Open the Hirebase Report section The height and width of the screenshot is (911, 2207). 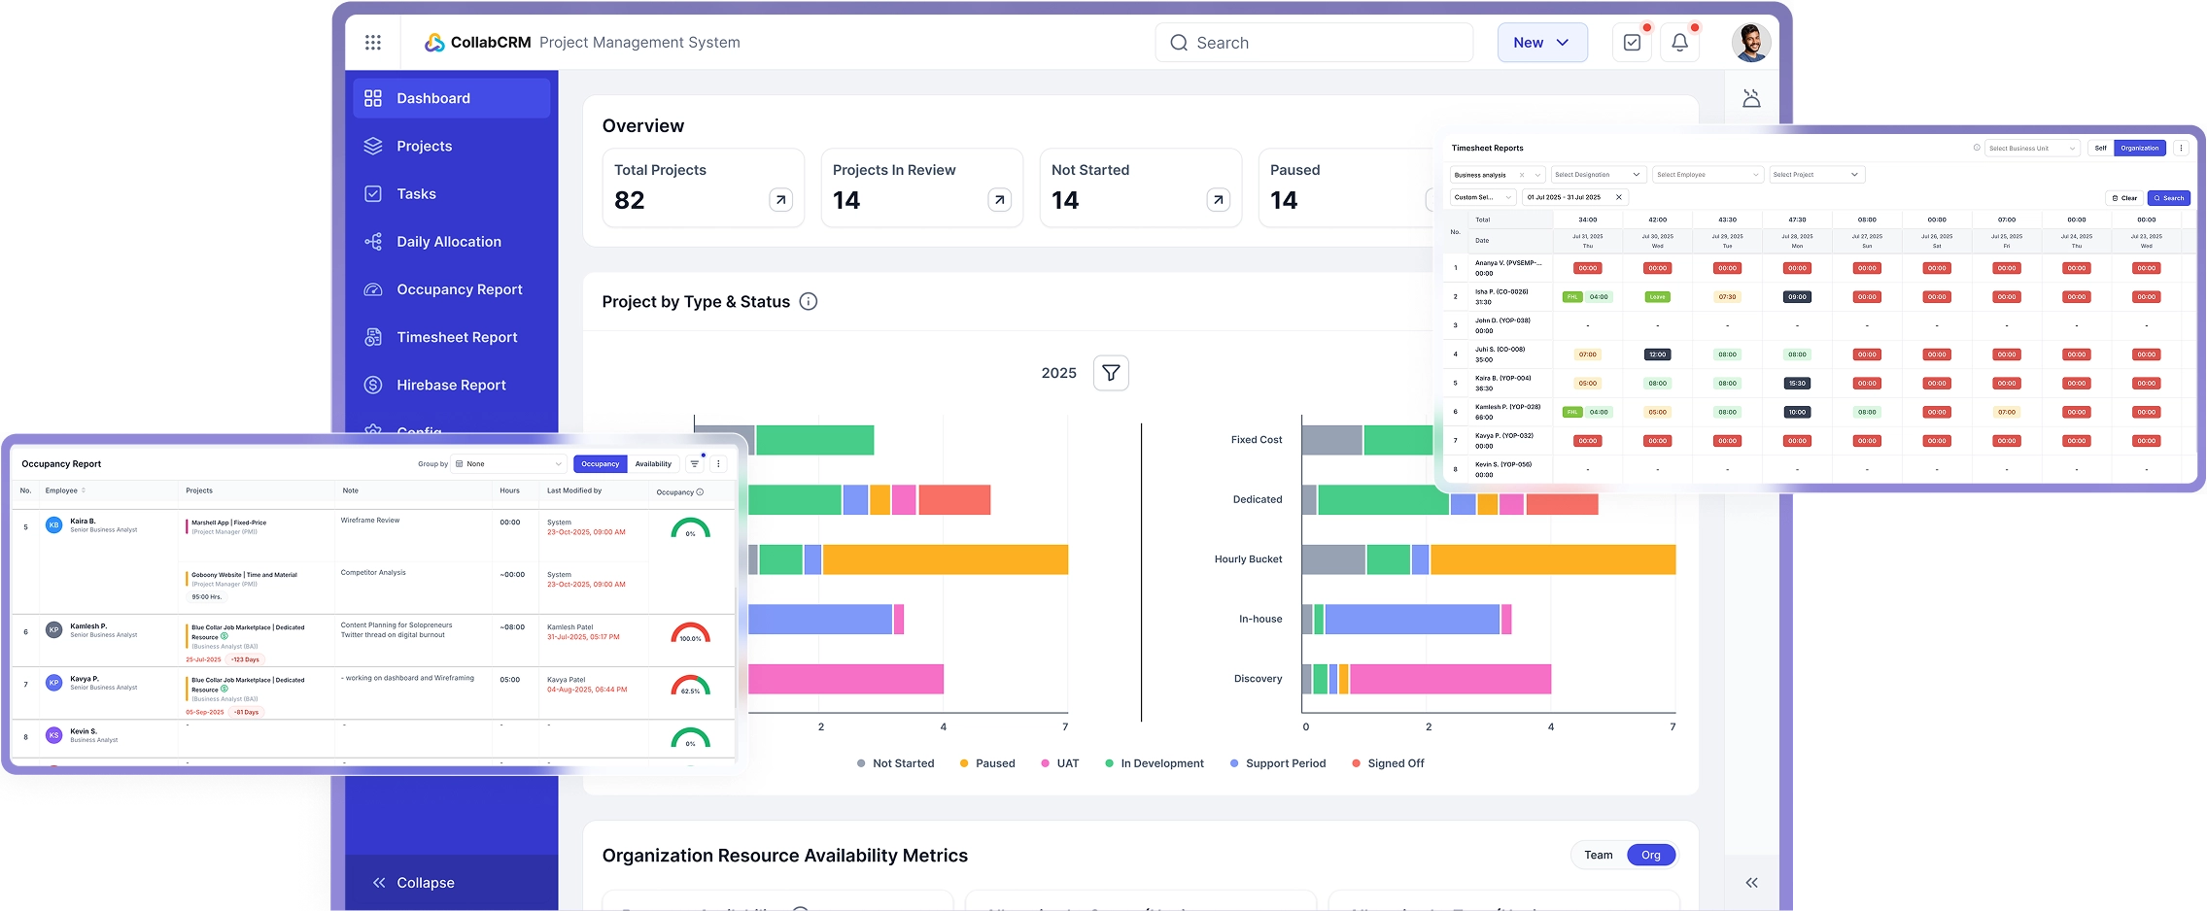tap(451, 385)
